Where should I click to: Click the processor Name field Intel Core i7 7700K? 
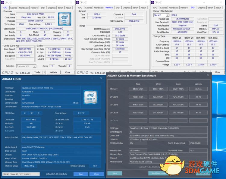[x=36, y=14]
